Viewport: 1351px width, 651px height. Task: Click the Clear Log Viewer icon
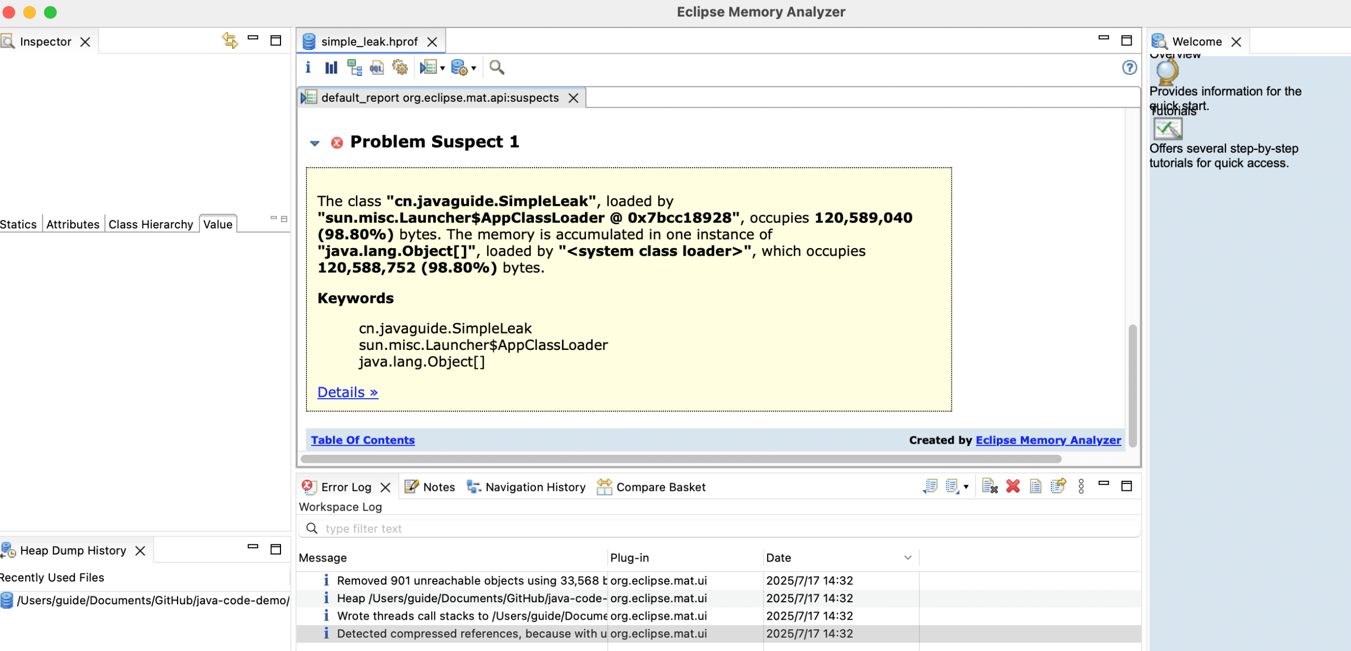989,486
